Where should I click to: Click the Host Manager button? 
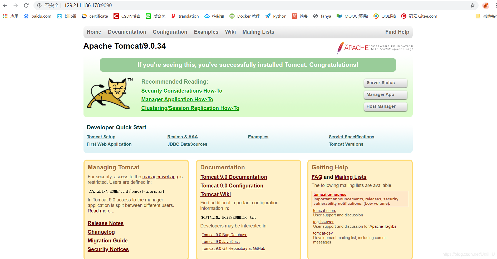coord(385,106)
